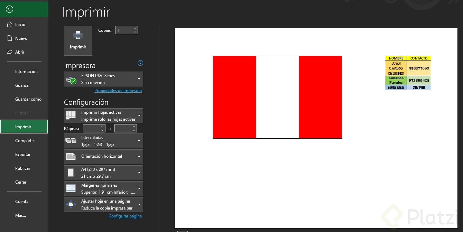Screen dimensions: 463x232
Task: Open the Imprimir hojas activas dropdown
Action: (x=103, y=115)
